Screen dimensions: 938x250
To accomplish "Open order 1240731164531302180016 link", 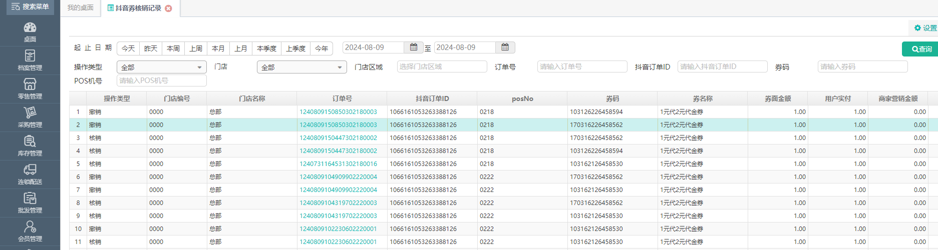I will (x=338, y=164).
